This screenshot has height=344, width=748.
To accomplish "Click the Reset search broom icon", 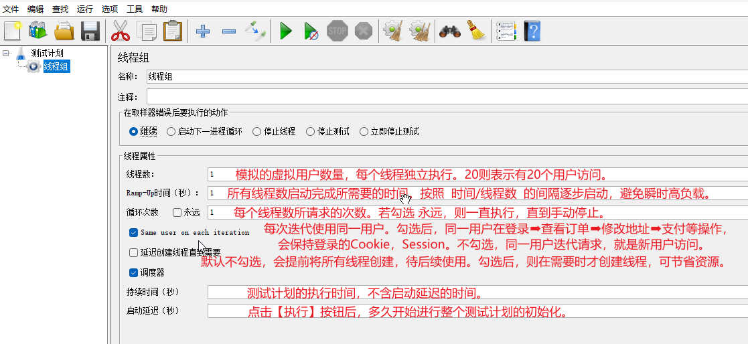I will point(475,31).
